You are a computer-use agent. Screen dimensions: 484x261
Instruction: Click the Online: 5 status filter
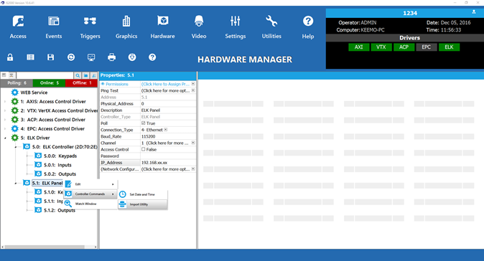coord(49,83)
